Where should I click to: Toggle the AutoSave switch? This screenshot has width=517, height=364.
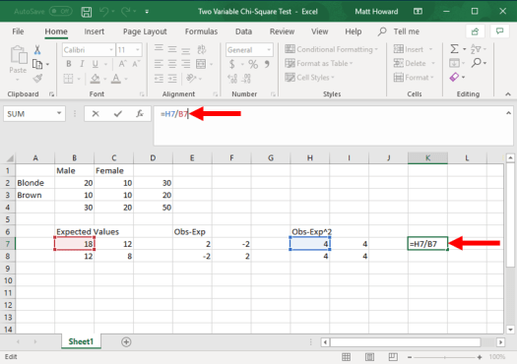click(60, 12)
